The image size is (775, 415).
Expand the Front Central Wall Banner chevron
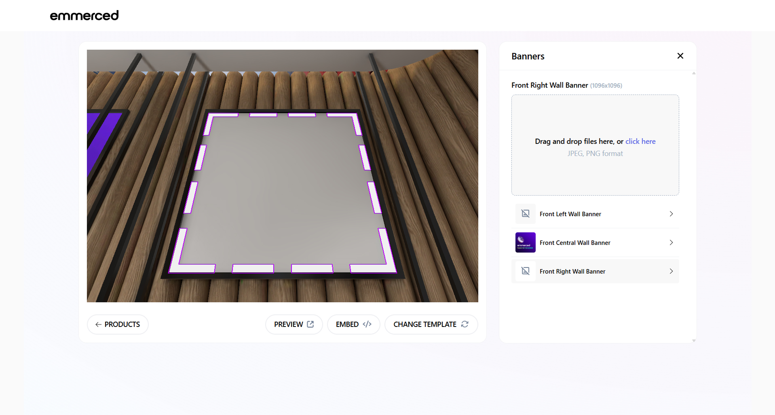tap(671, 242)
